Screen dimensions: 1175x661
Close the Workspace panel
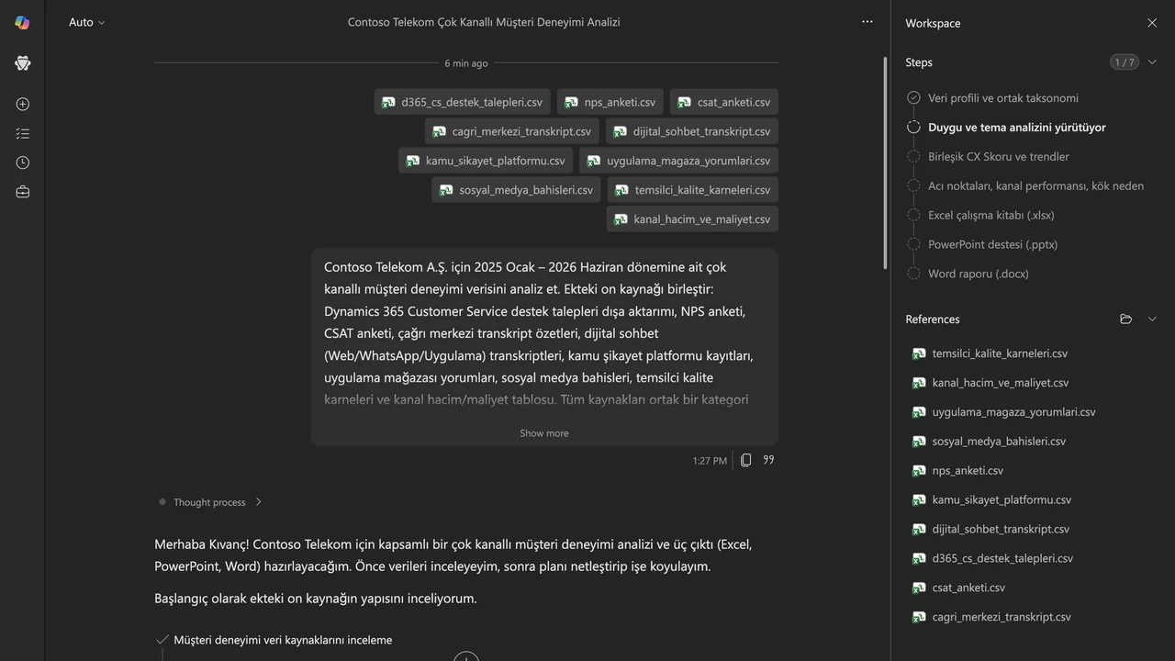1152,23
